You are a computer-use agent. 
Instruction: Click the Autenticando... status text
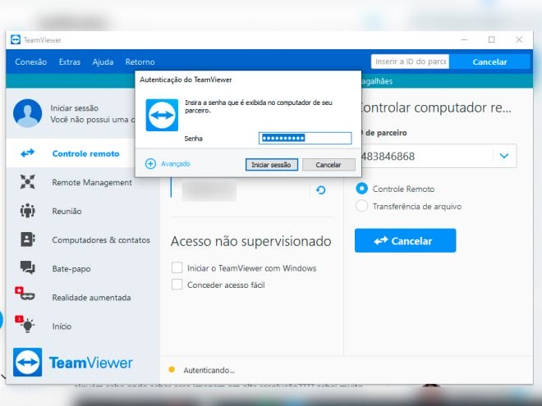click(209, 370)
